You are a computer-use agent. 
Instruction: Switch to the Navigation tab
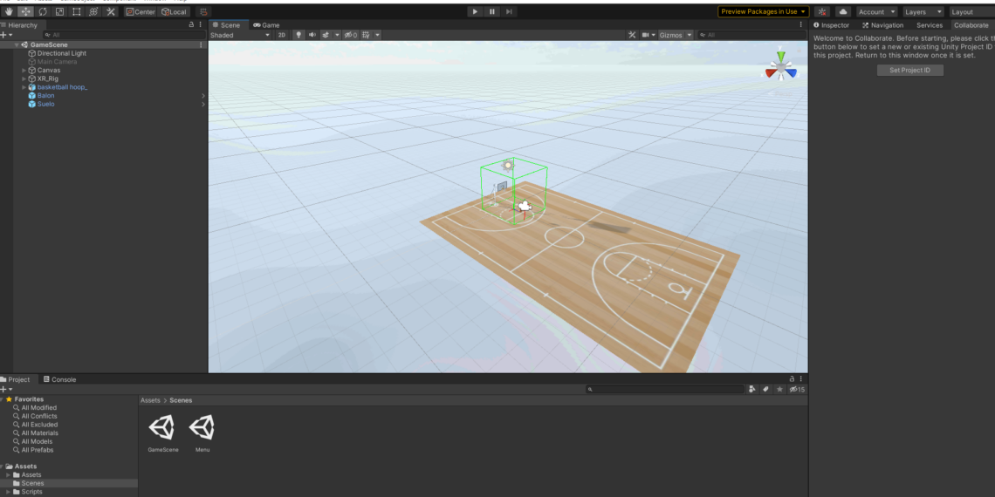point(882,25)
